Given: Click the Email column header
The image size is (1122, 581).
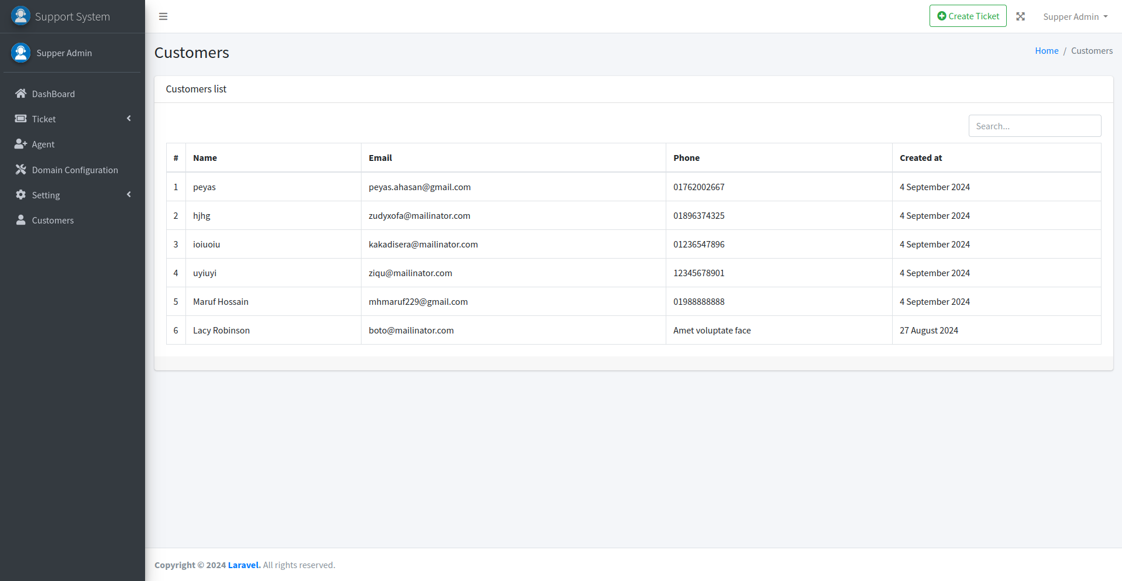Looking at the screenshot, I should tap(380, 158).
